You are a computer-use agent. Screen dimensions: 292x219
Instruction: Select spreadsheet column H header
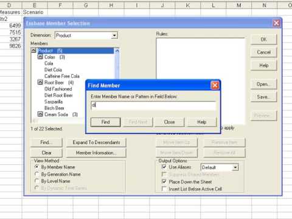point(111,5)
